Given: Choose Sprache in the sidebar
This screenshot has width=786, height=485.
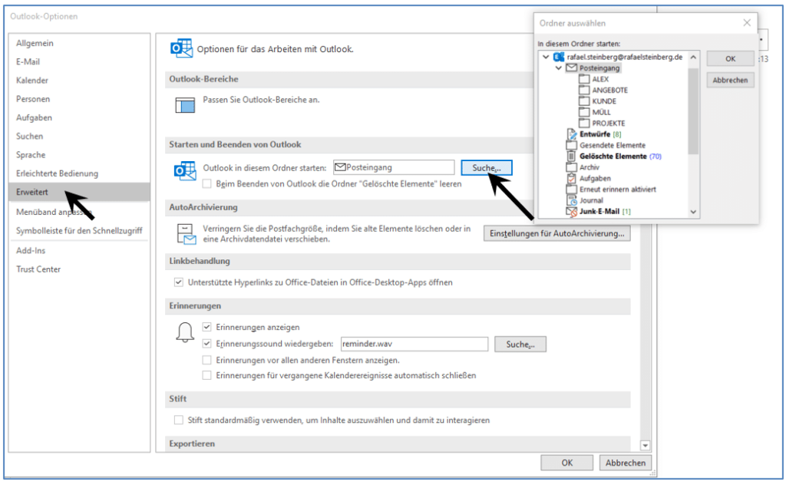Looking at the screenshot, I should pyautogui.click(x=31, y=155).
